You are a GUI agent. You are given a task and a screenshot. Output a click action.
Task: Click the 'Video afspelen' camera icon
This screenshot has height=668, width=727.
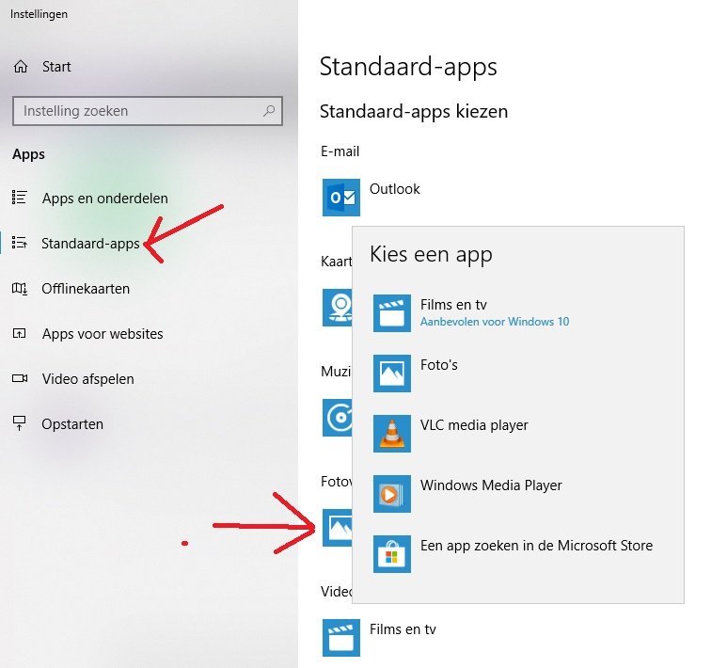[20, 378]
